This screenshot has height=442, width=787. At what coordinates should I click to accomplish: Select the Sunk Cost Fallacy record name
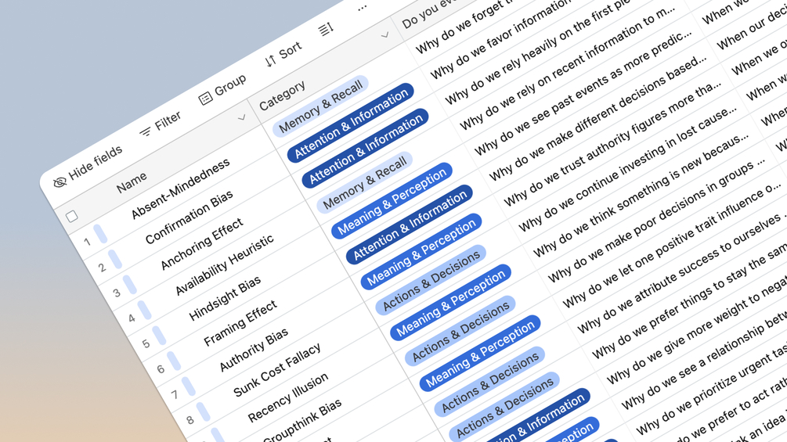277,370
